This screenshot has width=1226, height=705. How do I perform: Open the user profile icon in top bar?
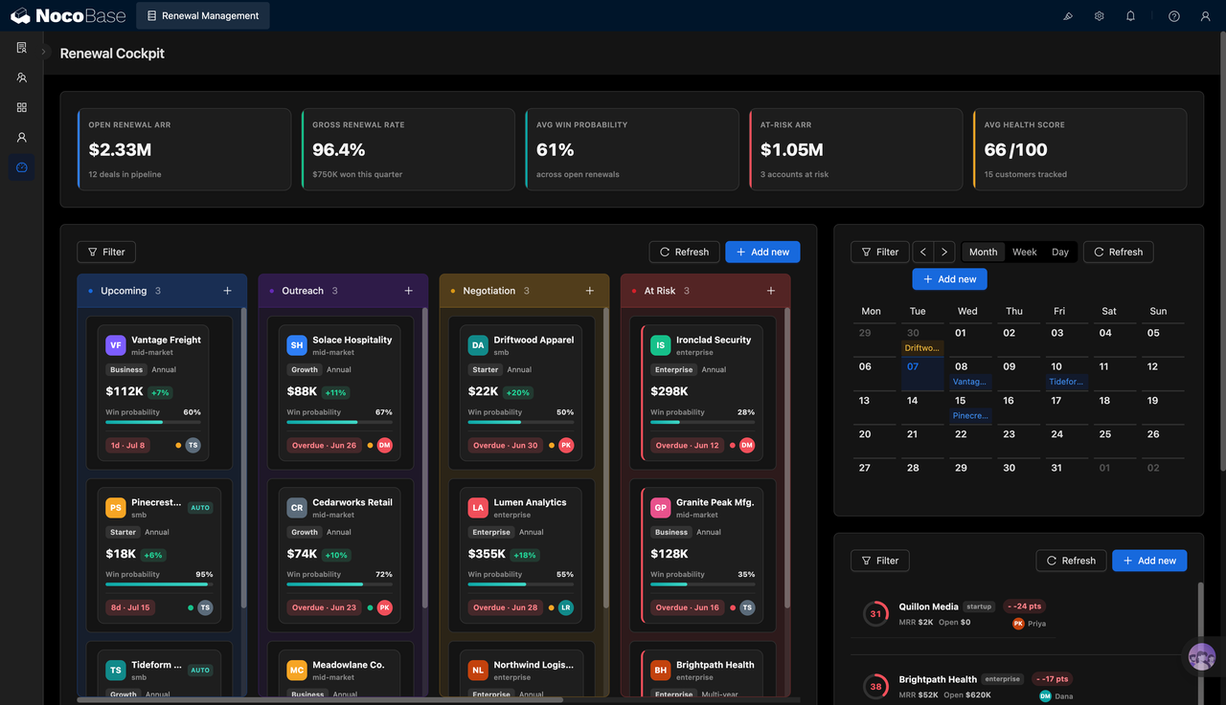pyautogui.click(x=1205, y=16)
